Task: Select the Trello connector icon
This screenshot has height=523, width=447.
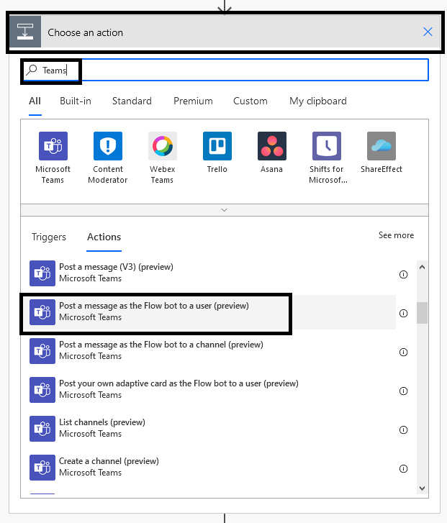Action: point(217,146)
